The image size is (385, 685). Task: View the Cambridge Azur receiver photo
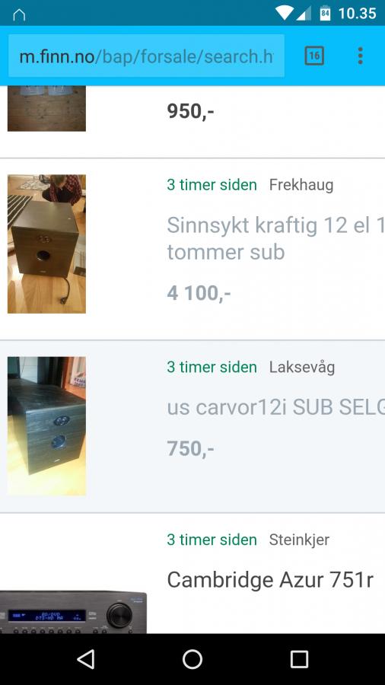(x=73, y=612)
